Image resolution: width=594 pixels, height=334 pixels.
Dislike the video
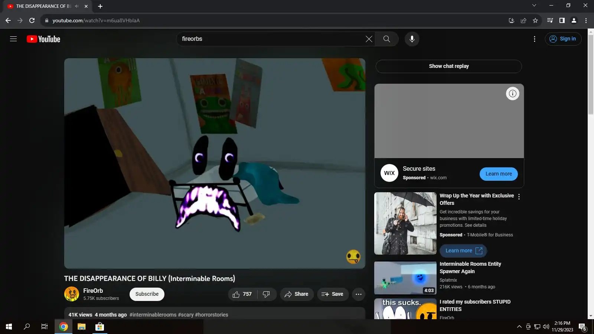pyautogui.click(x=267, y=294)
